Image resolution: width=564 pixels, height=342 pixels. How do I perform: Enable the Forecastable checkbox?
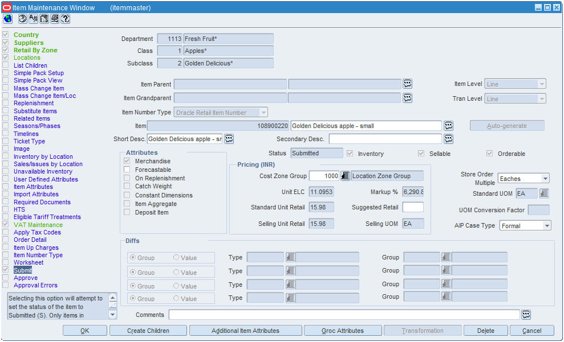(127, 169)
